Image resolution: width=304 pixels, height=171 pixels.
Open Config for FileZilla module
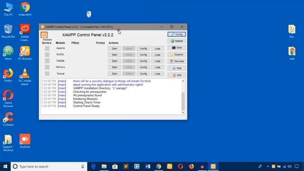tap(143, 61)
